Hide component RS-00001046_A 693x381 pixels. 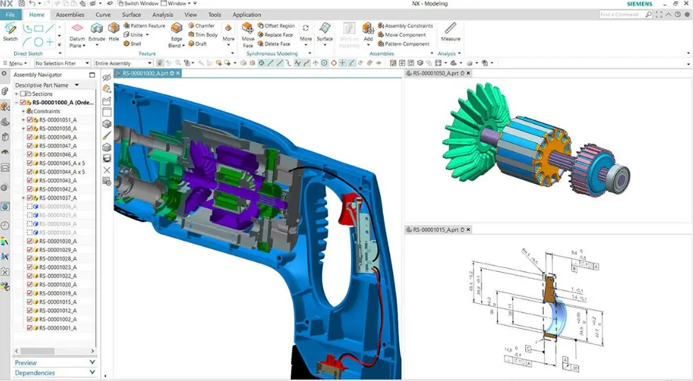coord(30,154)
